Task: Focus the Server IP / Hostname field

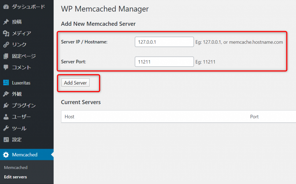Action: [164, 42]
